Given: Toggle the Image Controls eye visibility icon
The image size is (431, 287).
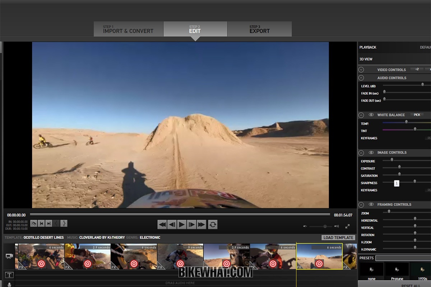Looking at the screenshot, I should [x=371, y=152].
